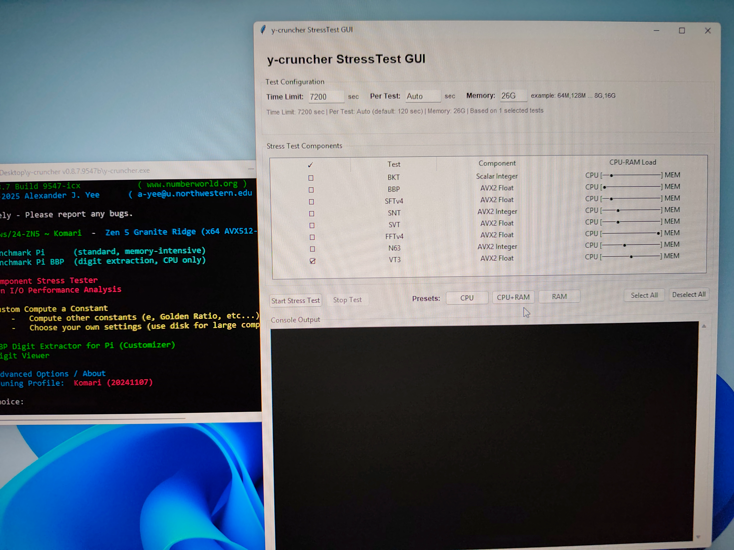The width and height of the screenshot is (734, 550).
Task: Focus the Time Limit input field
Action: pos(326,97)
